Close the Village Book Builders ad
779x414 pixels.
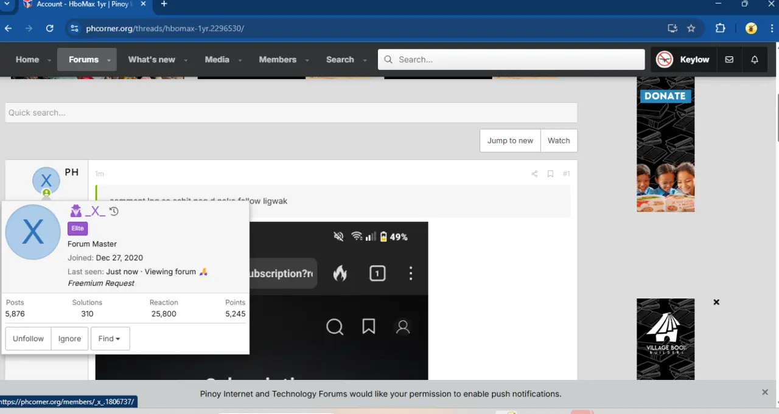point(716,302)
